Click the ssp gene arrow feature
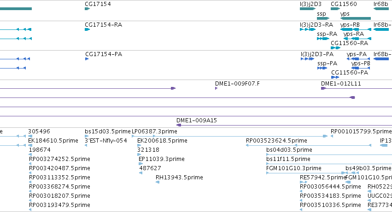392x212 pixels. 323,18
